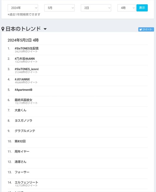Click the Twitter ツイート share button
The height and width of the screenshot is (192, 156).
pyautogui.click(x=146, y=29)
